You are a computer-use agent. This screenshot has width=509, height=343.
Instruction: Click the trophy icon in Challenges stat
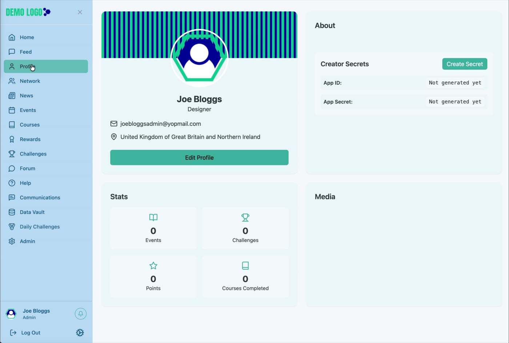pos(245,217)
